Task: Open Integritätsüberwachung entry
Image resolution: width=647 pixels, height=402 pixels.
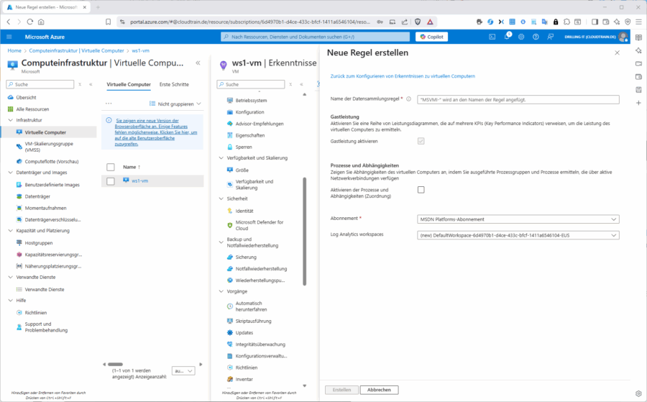Action: click(x=260, y=344)
